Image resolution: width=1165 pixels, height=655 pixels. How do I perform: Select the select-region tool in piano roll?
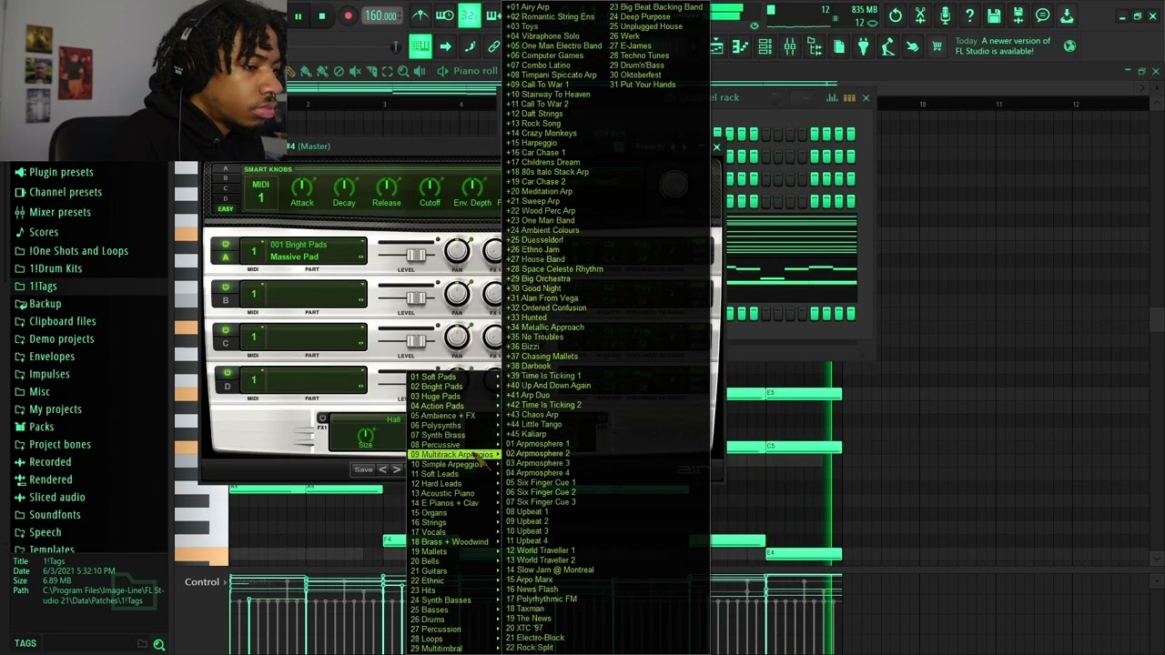387,71
